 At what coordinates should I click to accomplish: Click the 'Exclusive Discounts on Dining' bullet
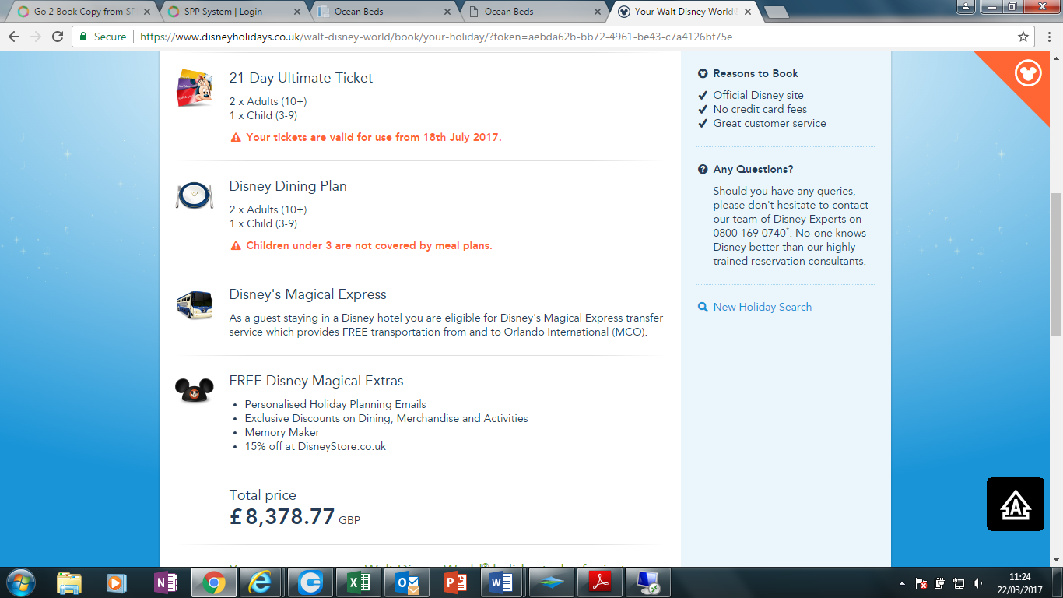pyautogui.click(x=386, y=418)
